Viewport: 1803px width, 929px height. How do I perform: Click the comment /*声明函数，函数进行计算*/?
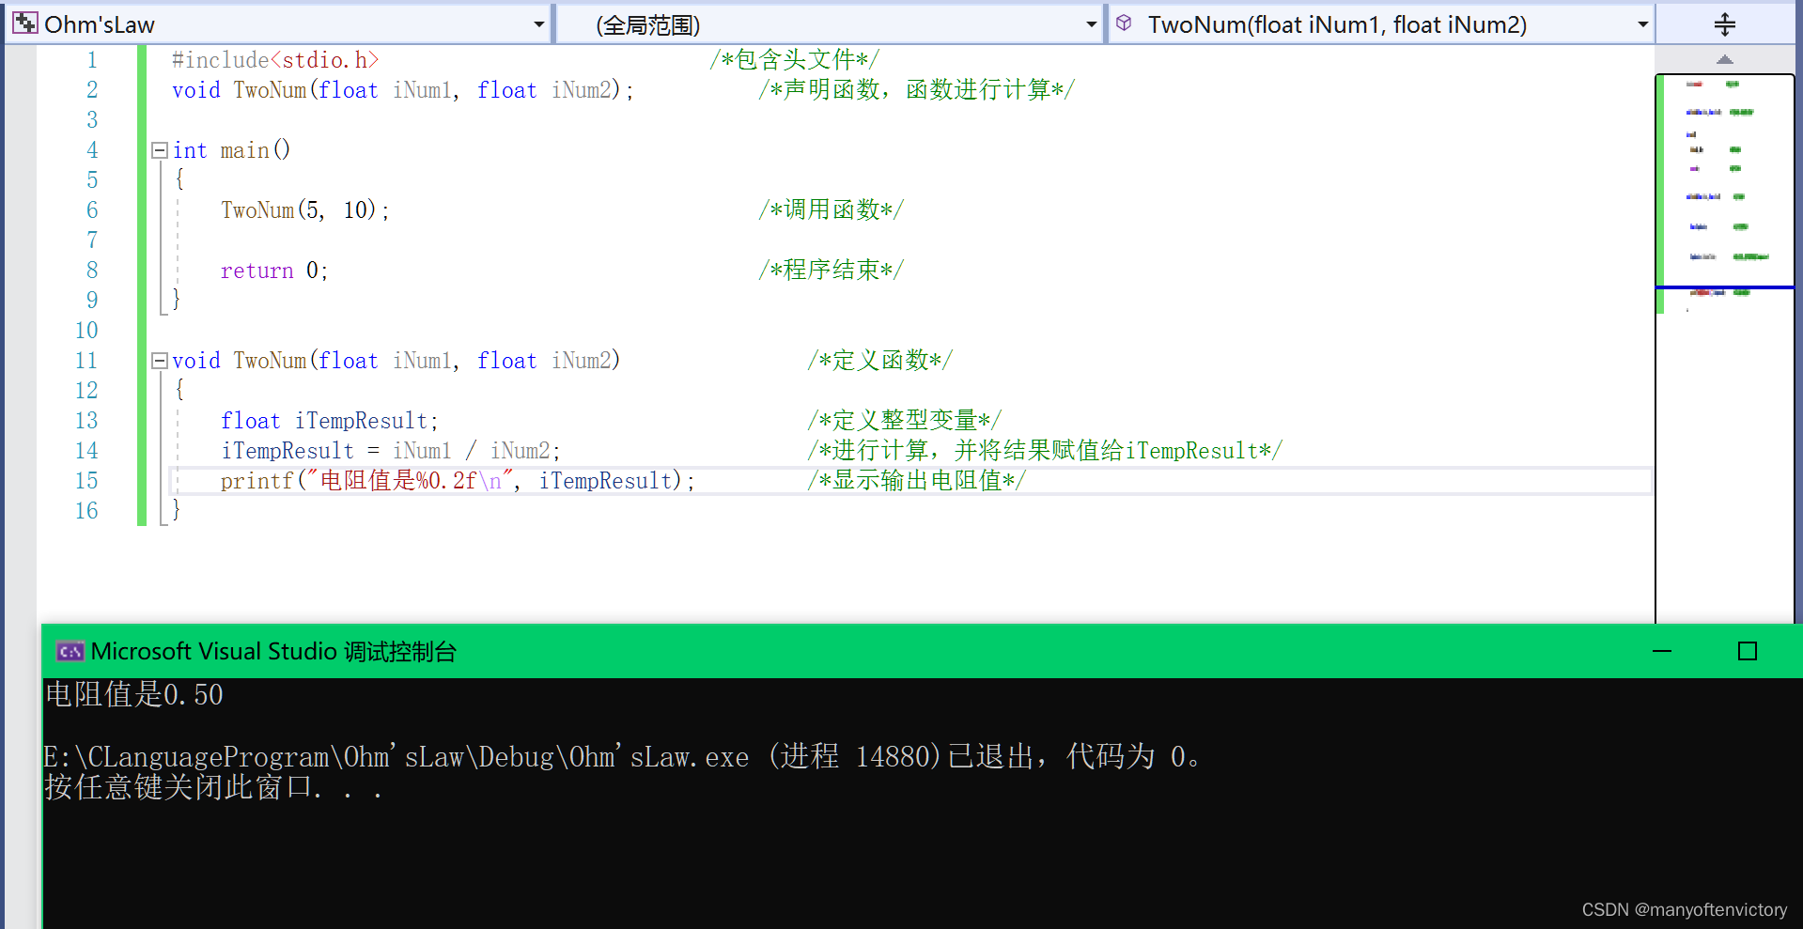[x=917, y=90]
